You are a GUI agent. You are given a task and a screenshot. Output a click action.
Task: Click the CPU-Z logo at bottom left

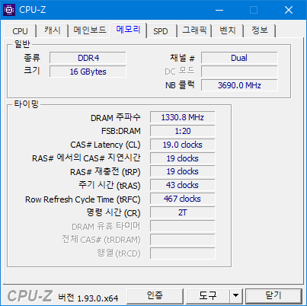(x=30, y=296)
